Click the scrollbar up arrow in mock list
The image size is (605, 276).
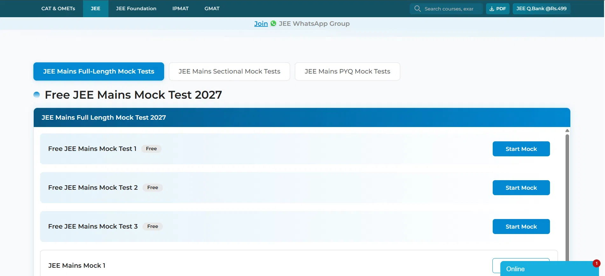567,131
